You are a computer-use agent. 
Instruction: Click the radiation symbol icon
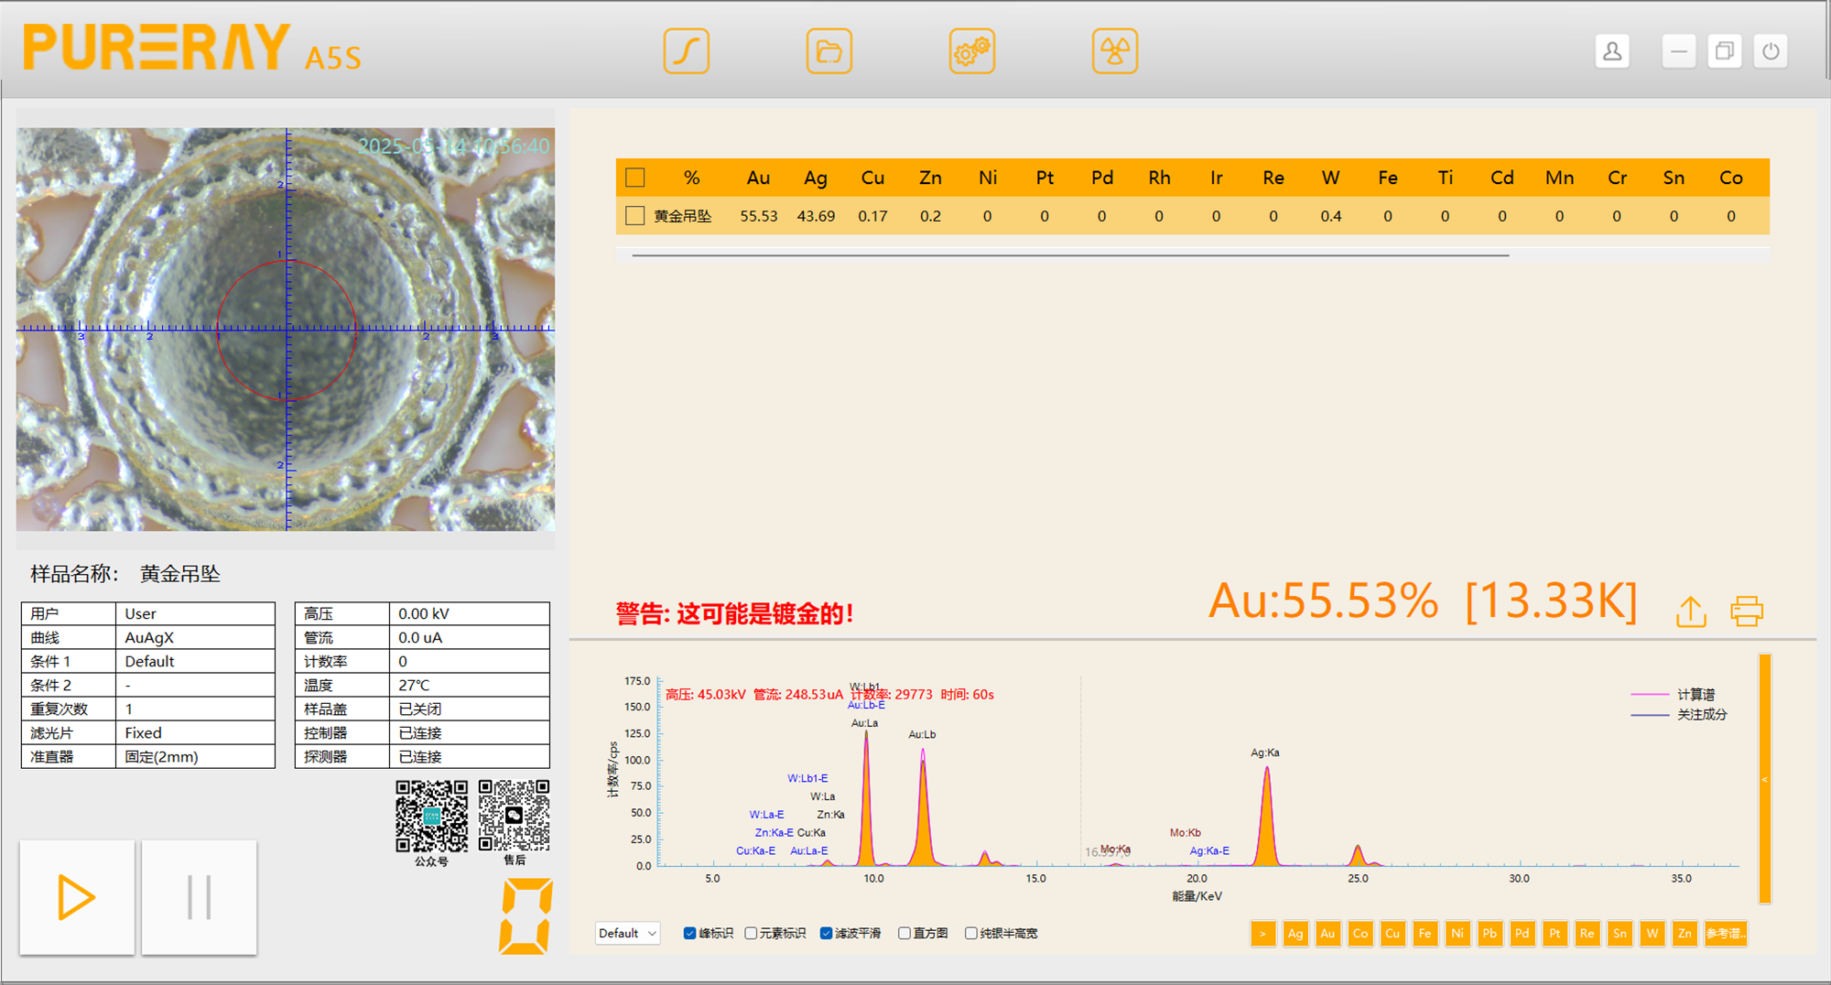[1114, 51]
